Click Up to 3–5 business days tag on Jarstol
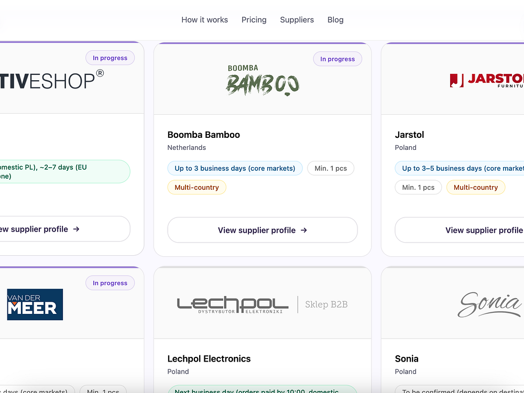 click(x=460, y=168)
